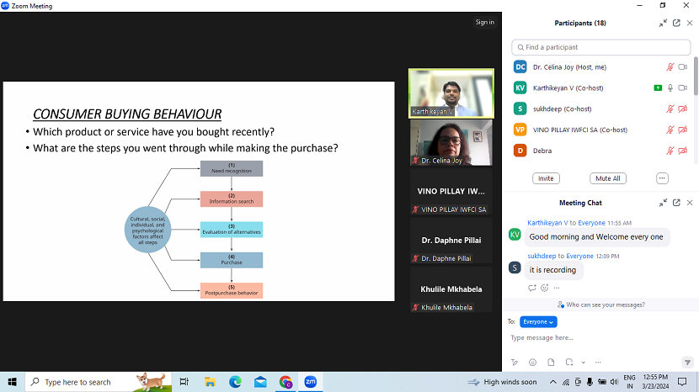Expand screenshot options chevron in chat toolbar
This screenshot has height=392, width=699.
[x=579, y=363]
